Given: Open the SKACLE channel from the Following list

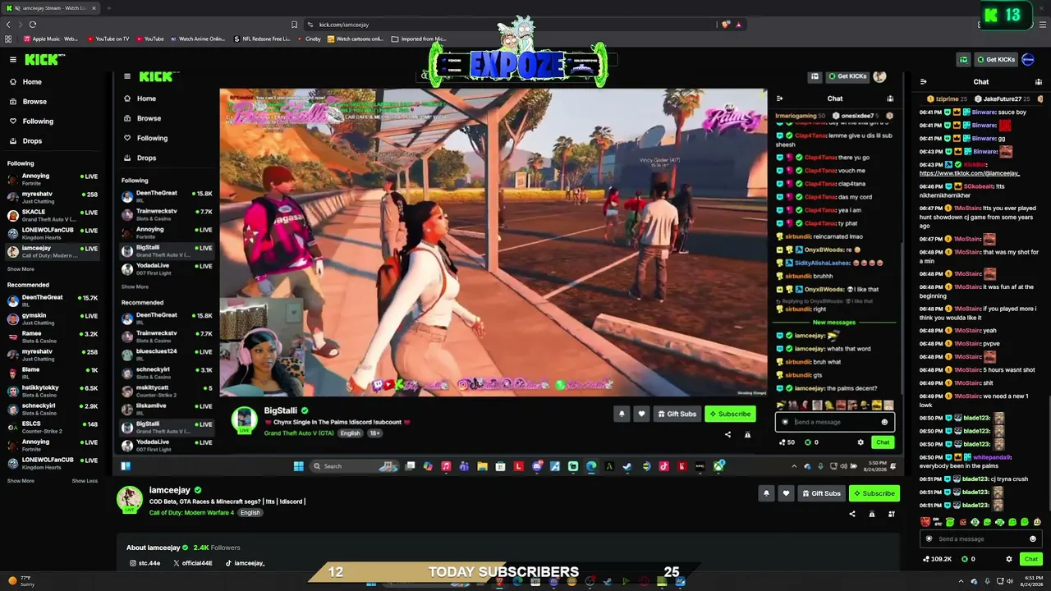Looking at the screenshot, I should click(53, 215).
